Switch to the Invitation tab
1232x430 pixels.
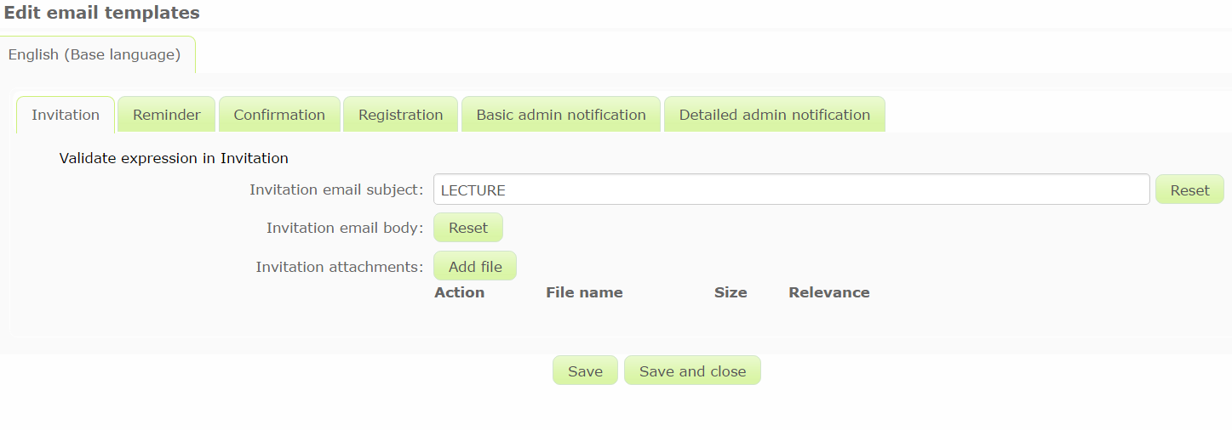click(x=66, y=115)
